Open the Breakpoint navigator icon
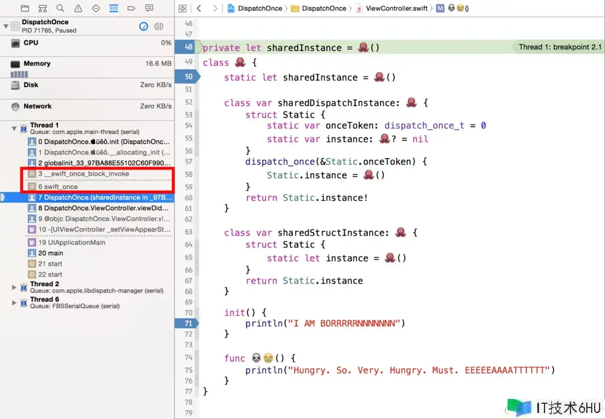This screenshot has width=605, height=419. (x=131, y=8)
